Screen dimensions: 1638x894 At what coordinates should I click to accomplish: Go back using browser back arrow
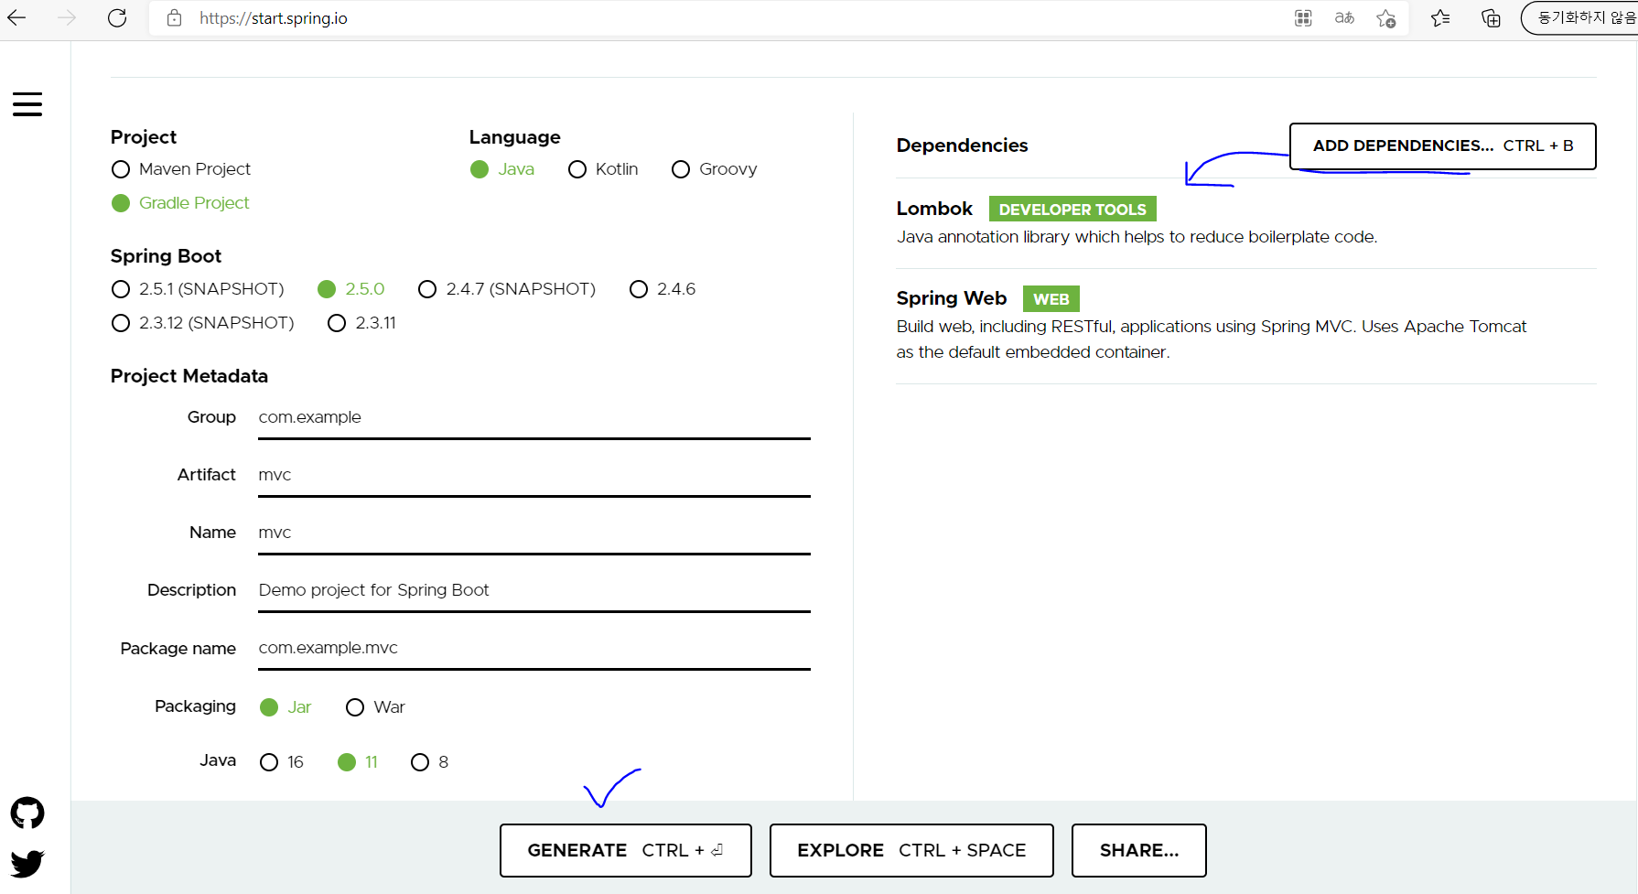(x=16, y=17)
